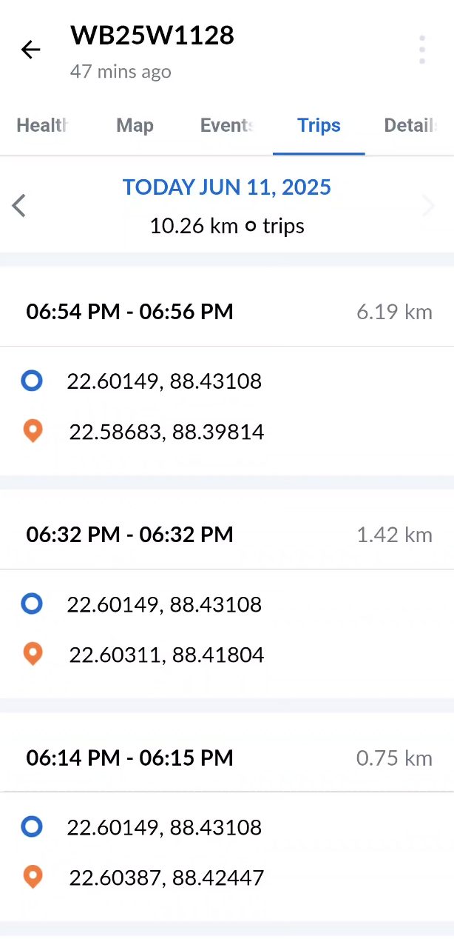Switch to the Health tab

[x=43, y=125]
